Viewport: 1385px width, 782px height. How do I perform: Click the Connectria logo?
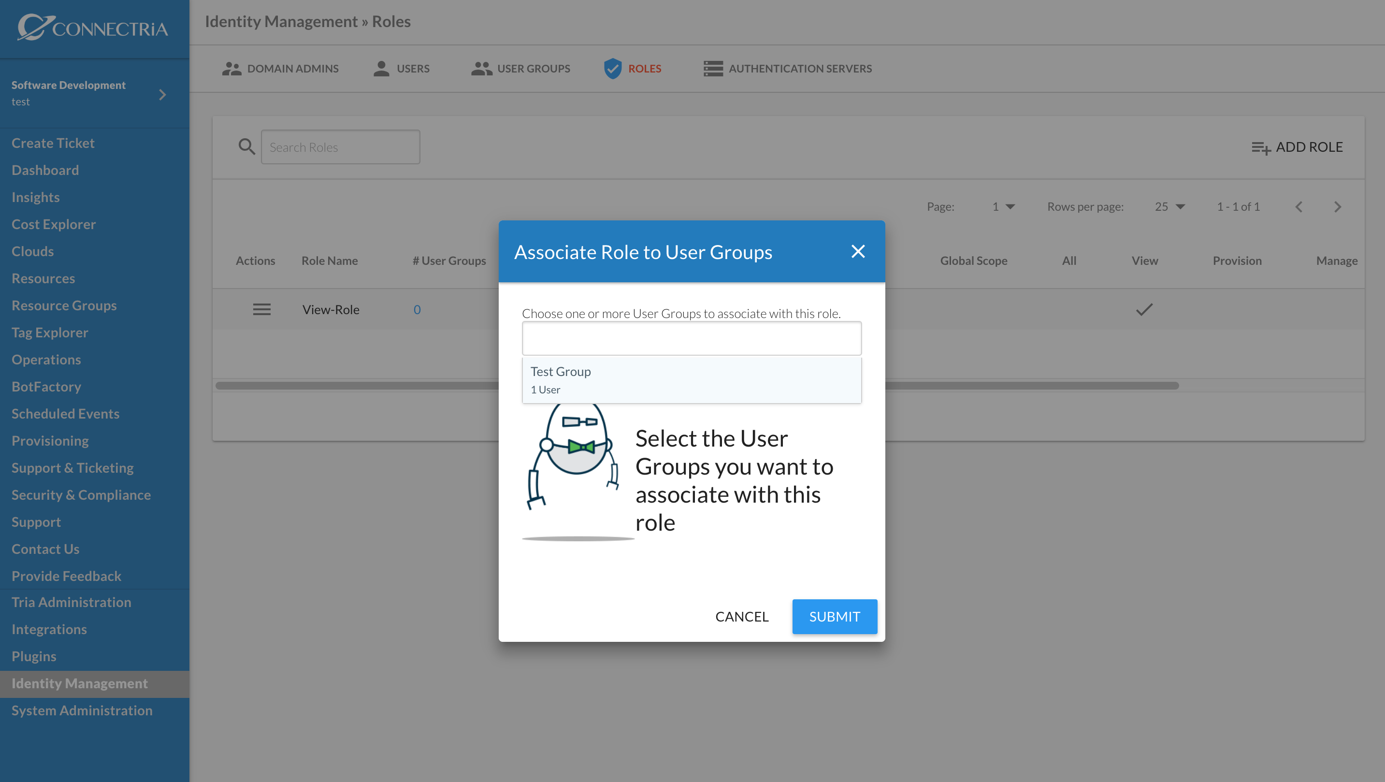(92, 27)
